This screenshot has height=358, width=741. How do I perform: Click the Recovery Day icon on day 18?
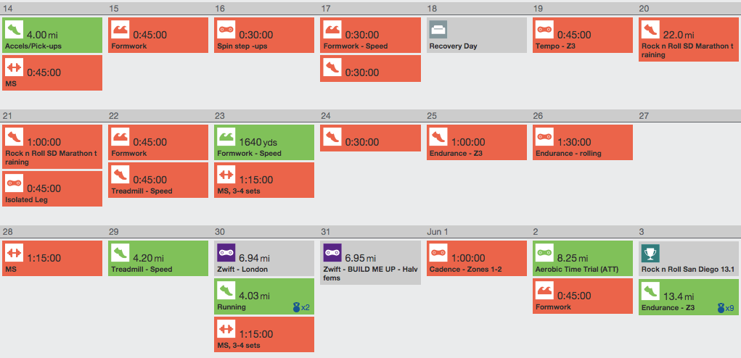click(x=438, y=30)
